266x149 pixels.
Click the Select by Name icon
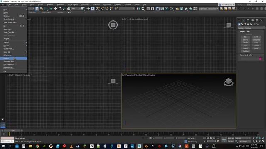[41, 9]
